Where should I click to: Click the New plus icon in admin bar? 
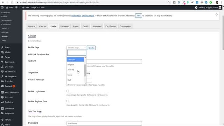pos(23,7)
